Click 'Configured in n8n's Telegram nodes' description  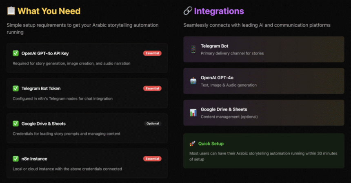tap(63, 98)
